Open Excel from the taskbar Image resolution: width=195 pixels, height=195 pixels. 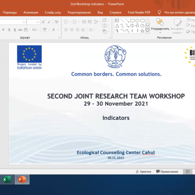[x=7, y=179]
